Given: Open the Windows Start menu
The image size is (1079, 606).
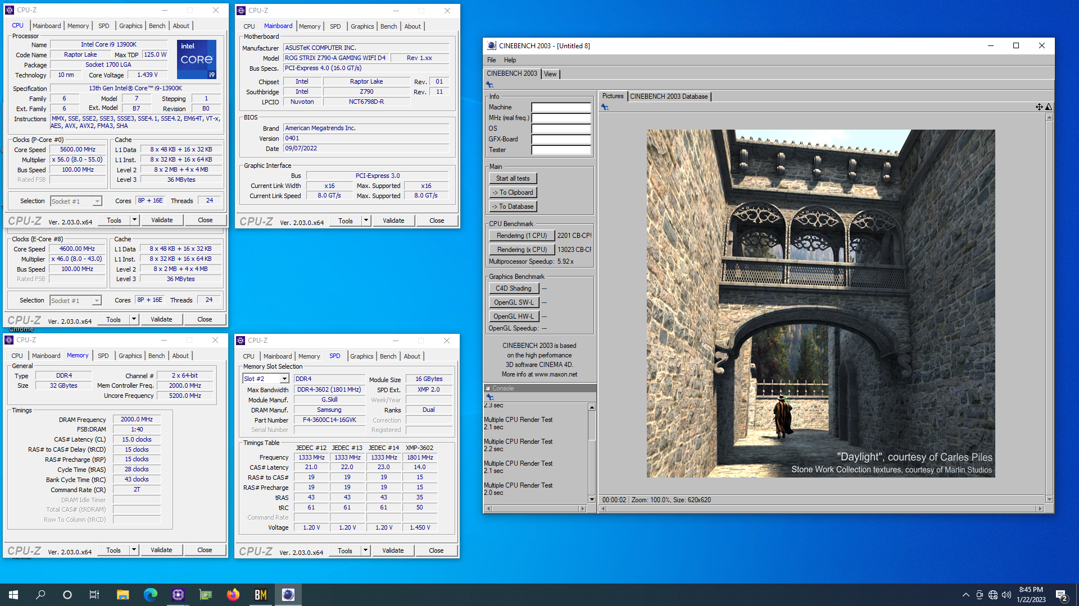Looking at the screenshot, I should 13,595.
